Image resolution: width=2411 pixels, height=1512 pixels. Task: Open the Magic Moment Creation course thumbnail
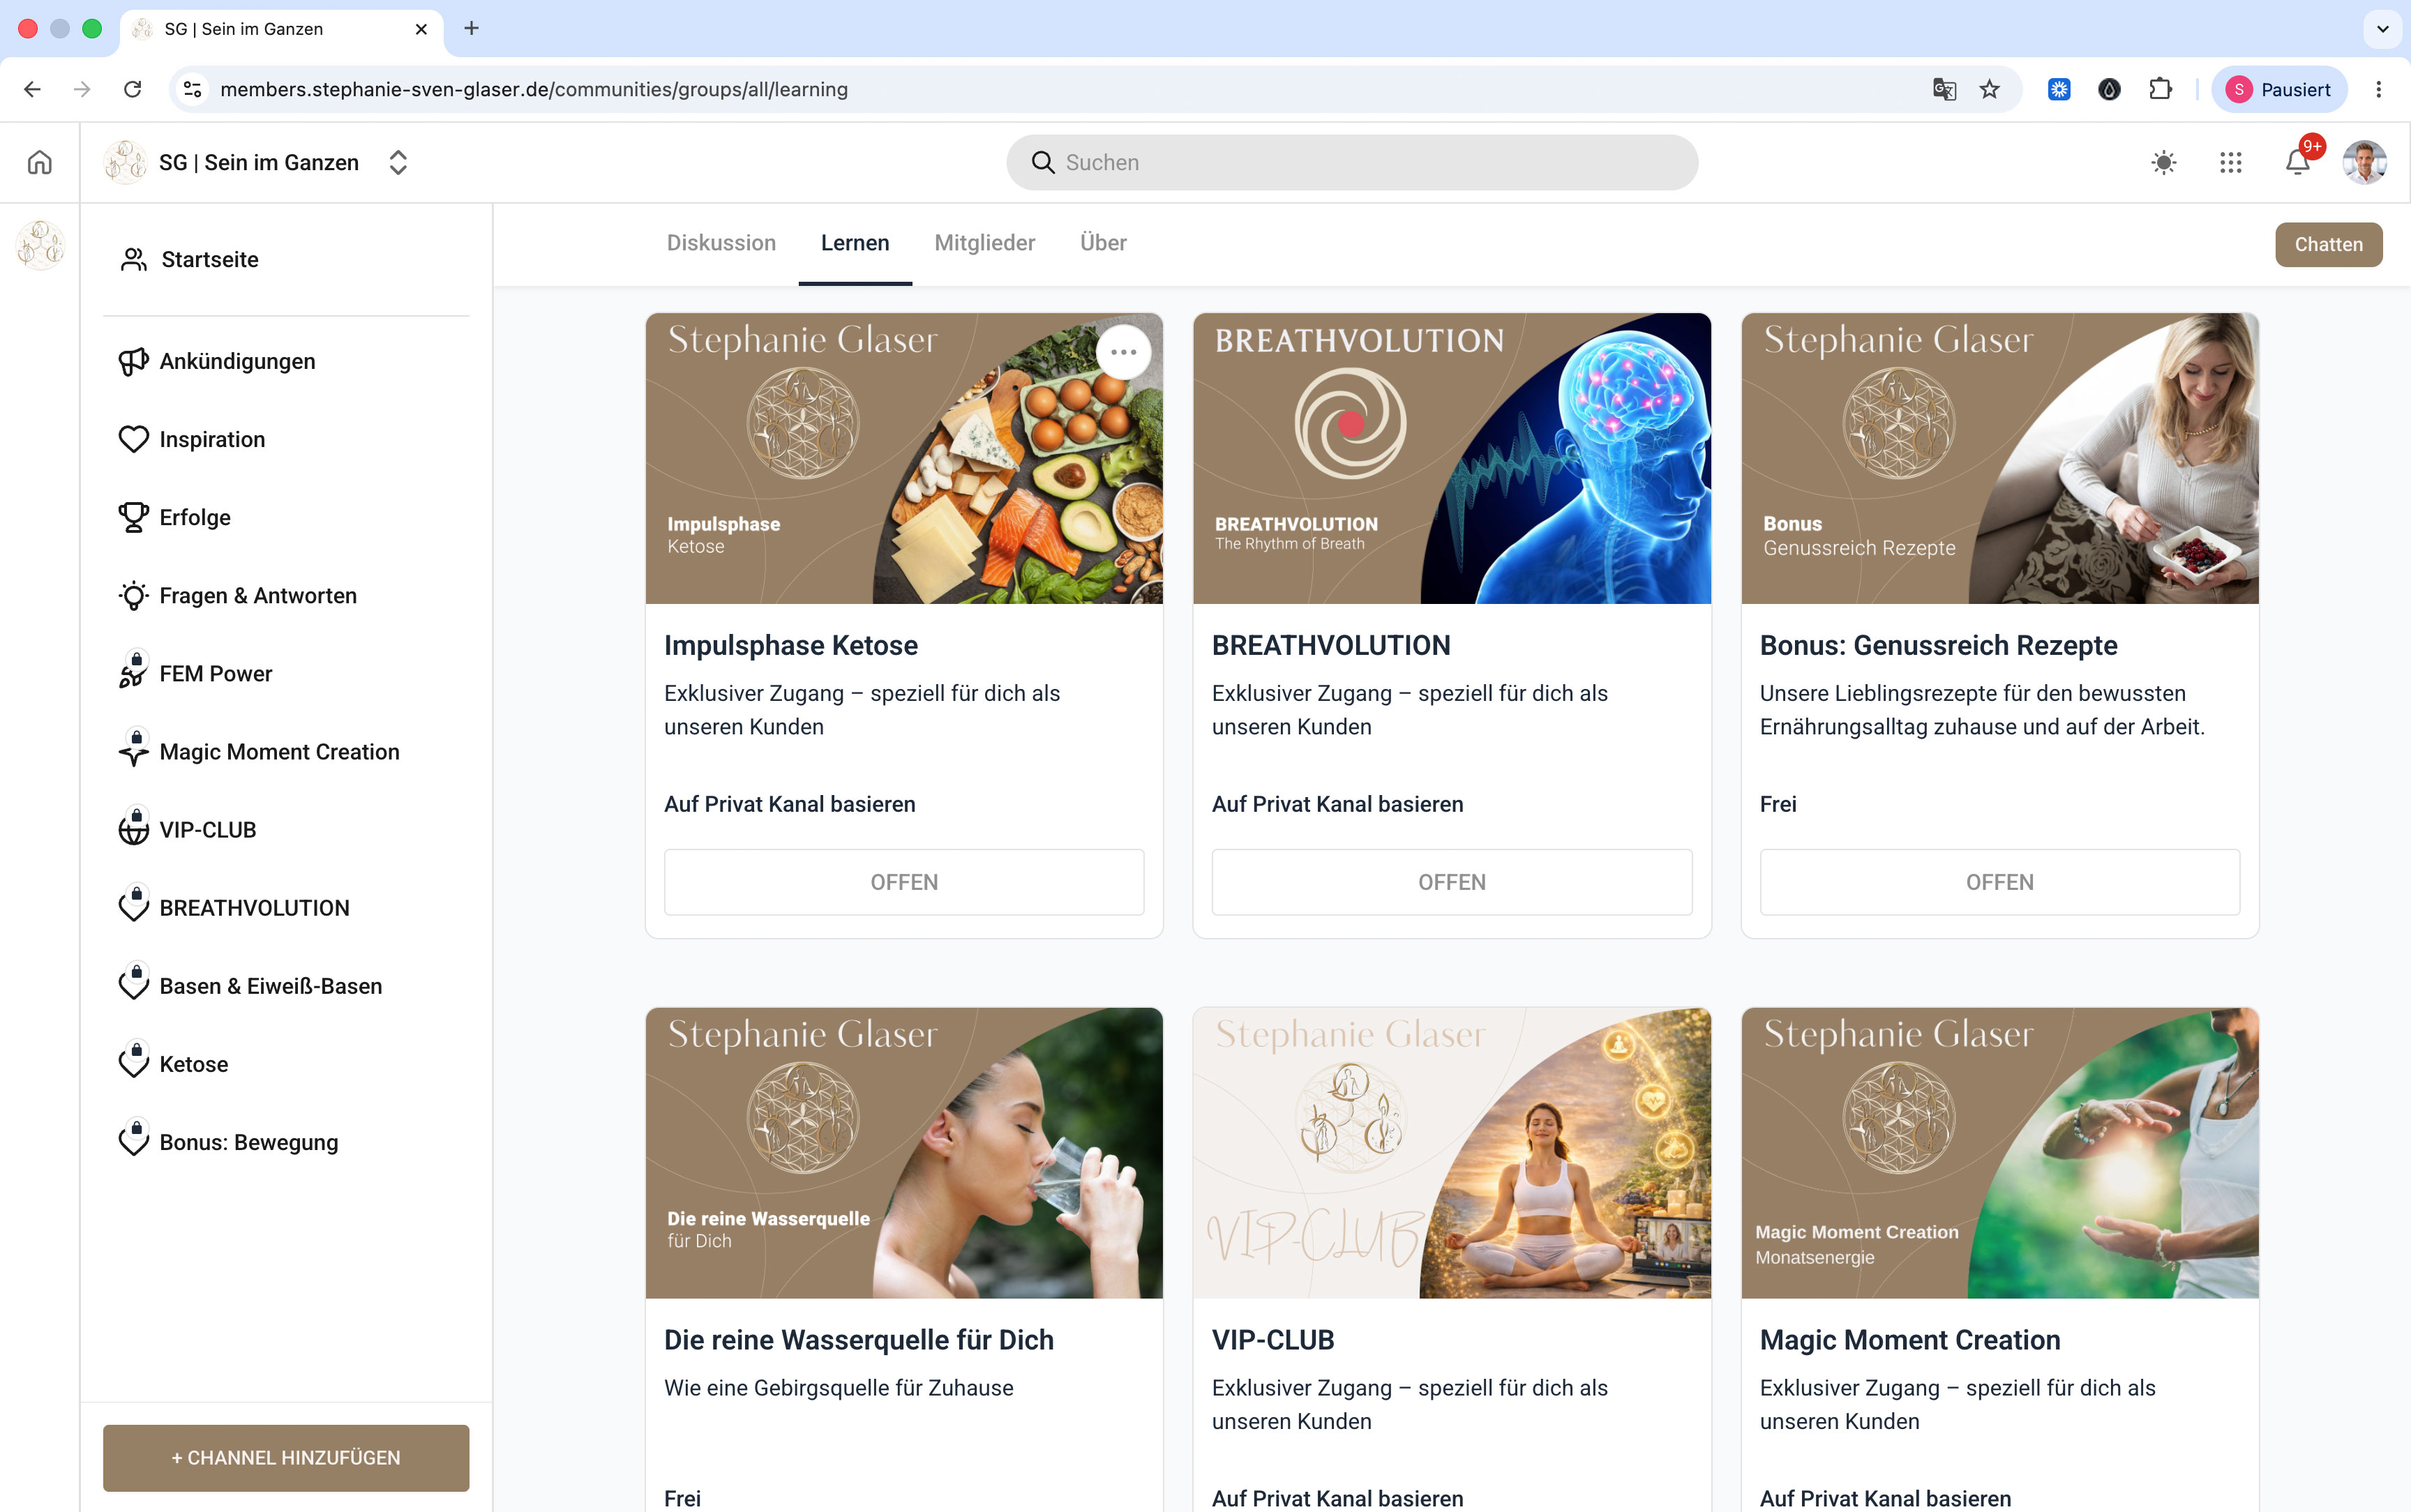coord(2000,1153)
